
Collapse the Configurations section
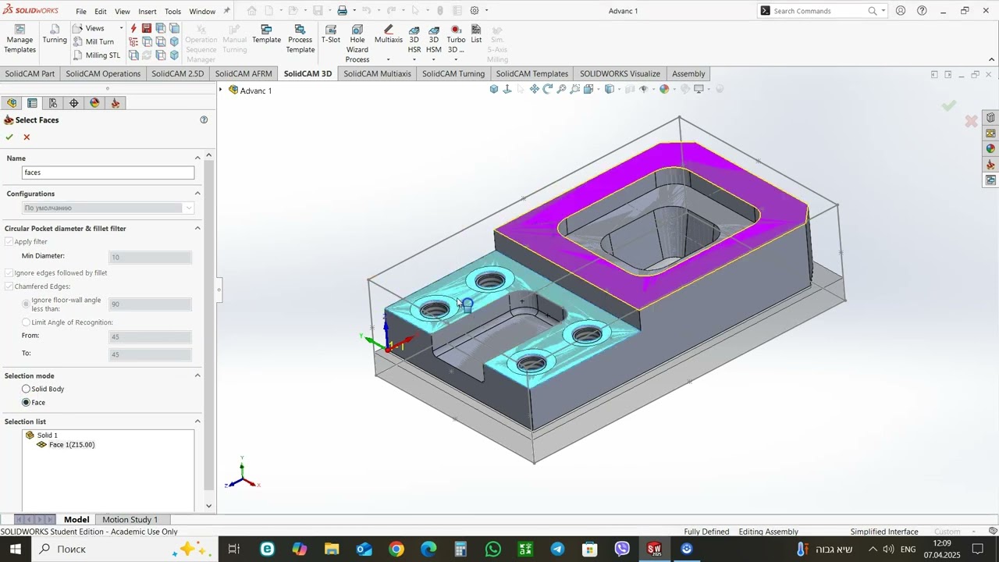(197, 194)
